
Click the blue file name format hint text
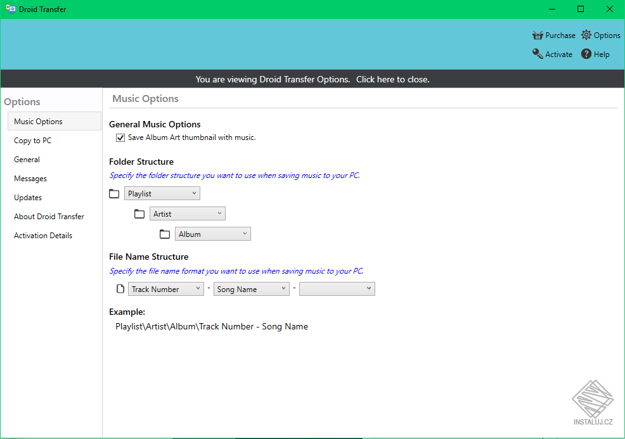coord(237,271)
